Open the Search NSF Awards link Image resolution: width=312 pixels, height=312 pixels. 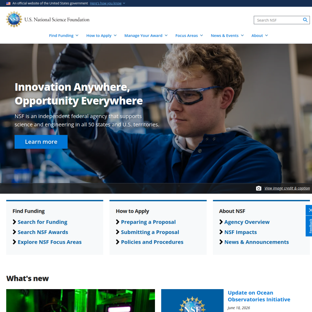[x=43, y=232]
